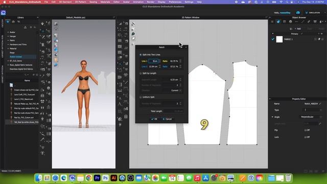Collapse the Primary fabric group
Viewport: 327px width, 184px height.
(272, 34)
